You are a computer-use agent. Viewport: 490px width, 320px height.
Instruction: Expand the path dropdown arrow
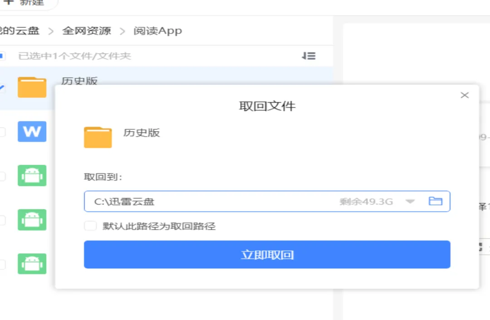(410, 201)
